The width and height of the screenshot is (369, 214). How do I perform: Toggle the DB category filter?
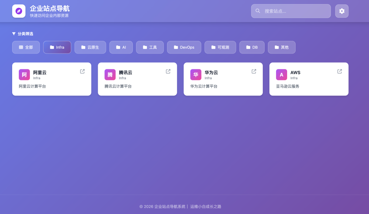coord(252,47)
